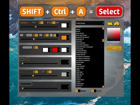Open the Fresh Spring dropdown
The image size is (140, 105).
tap(90, 23)
